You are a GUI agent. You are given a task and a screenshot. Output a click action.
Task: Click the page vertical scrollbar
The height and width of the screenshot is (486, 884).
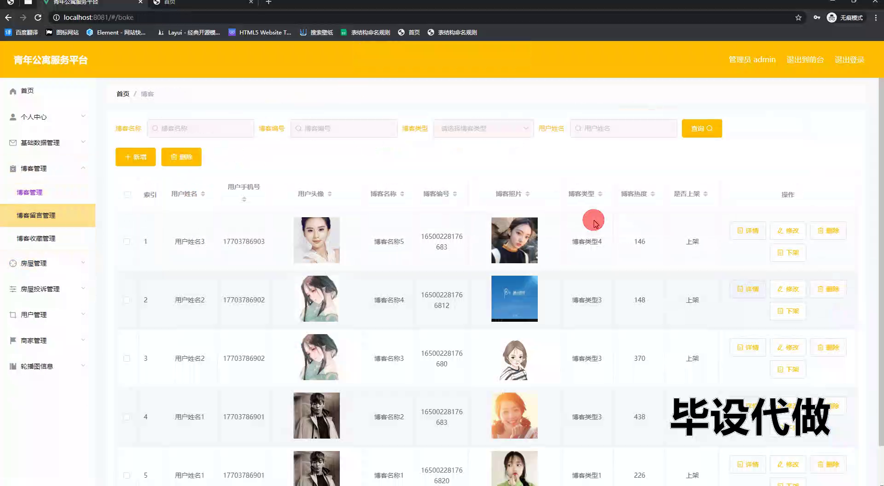click(x=881, y=261)
